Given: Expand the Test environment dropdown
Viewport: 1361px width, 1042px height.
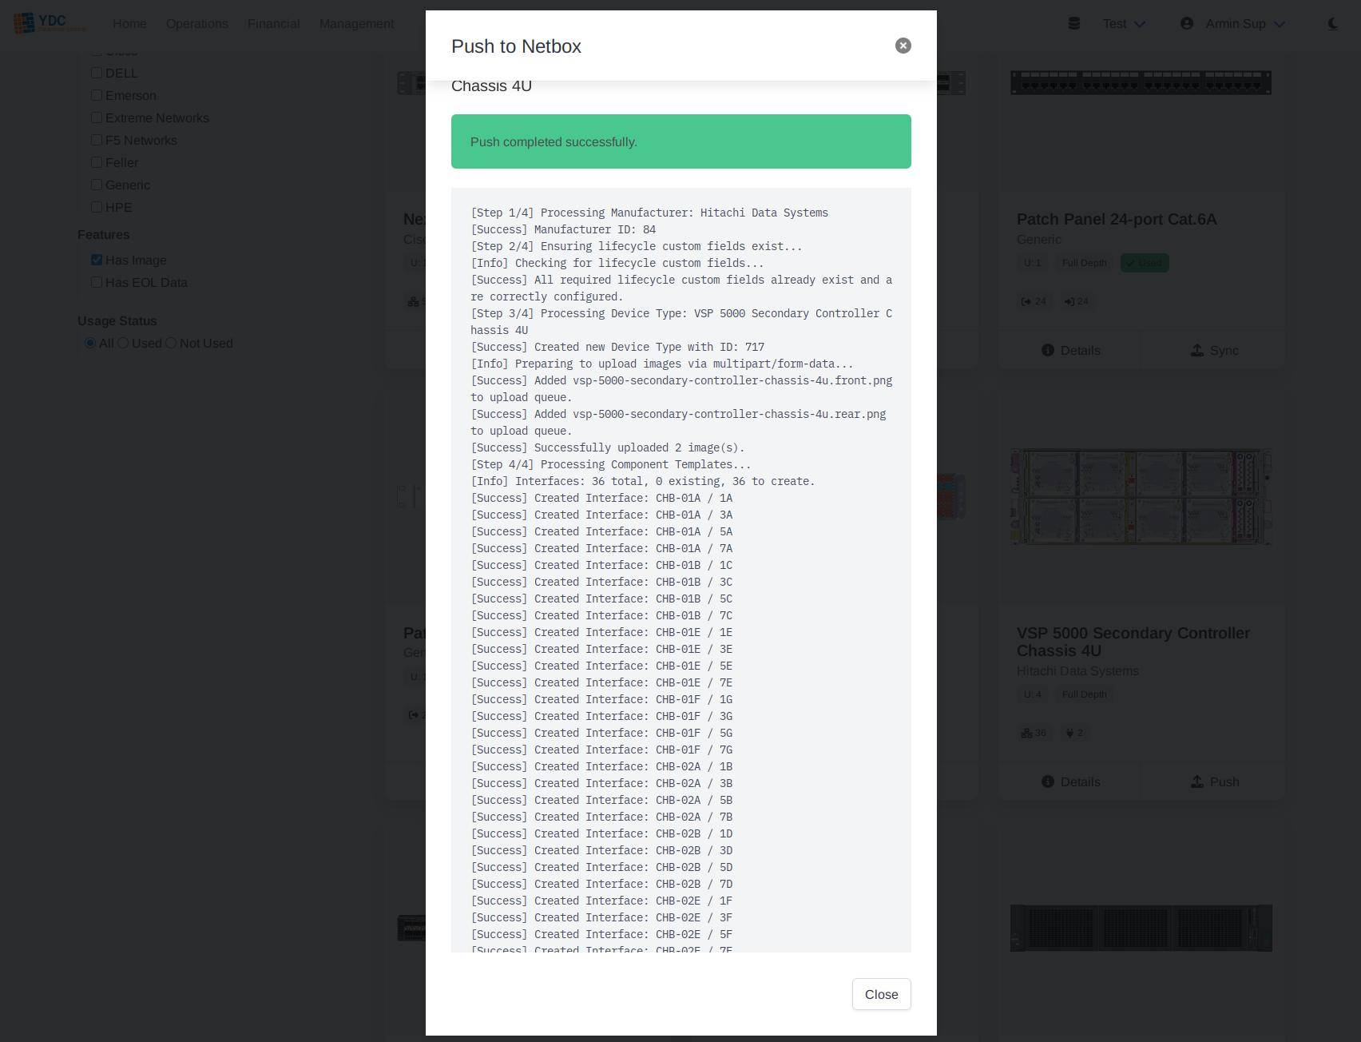Looking at the screenshot, I should click(x=1124, y=24).
